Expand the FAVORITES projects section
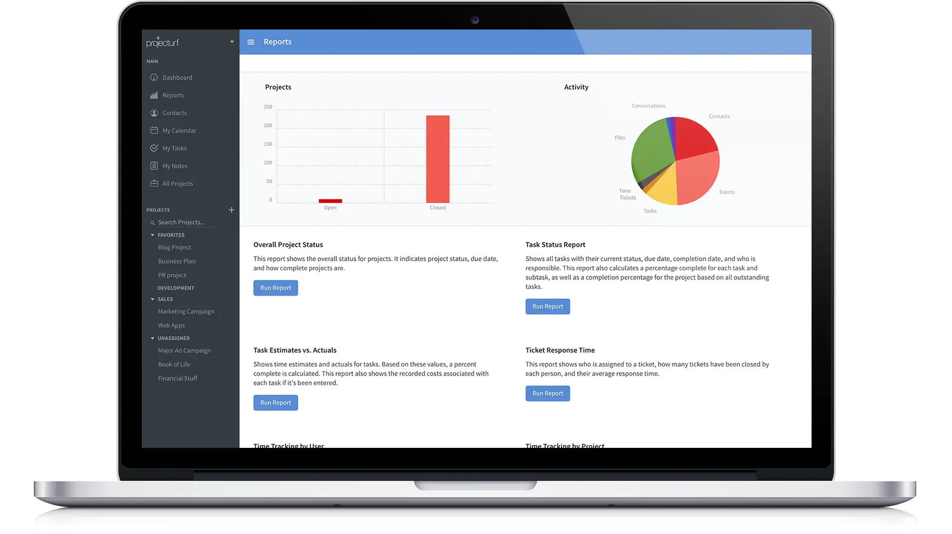952x534 pixels. pyautogui.click(x=152, y=235)
